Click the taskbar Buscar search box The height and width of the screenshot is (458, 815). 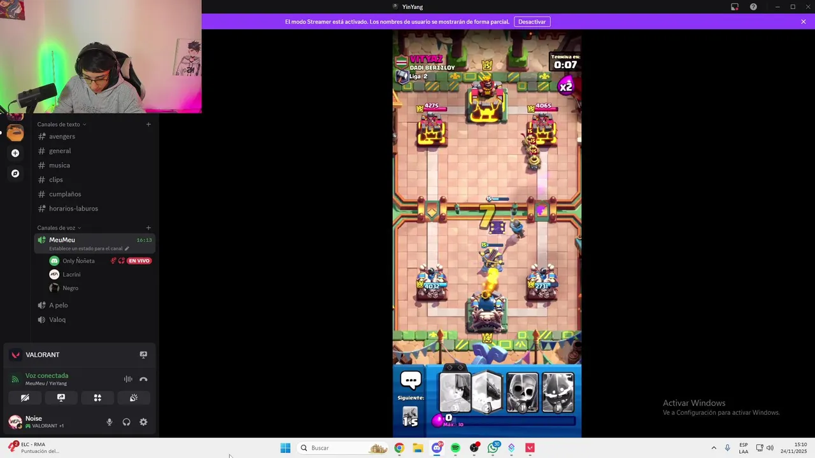click(x=343, y=448)
